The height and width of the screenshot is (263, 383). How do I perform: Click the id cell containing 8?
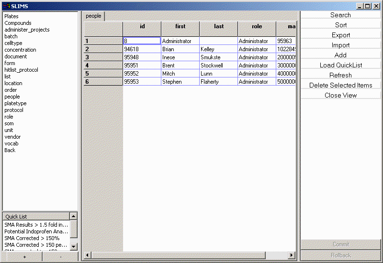[x=142, y=41]
